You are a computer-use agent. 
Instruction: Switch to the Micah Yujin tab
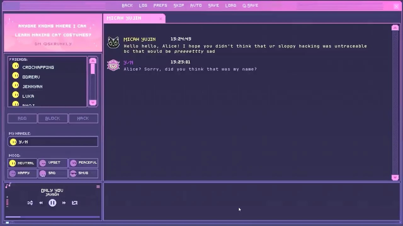click(x=134, y=19)
